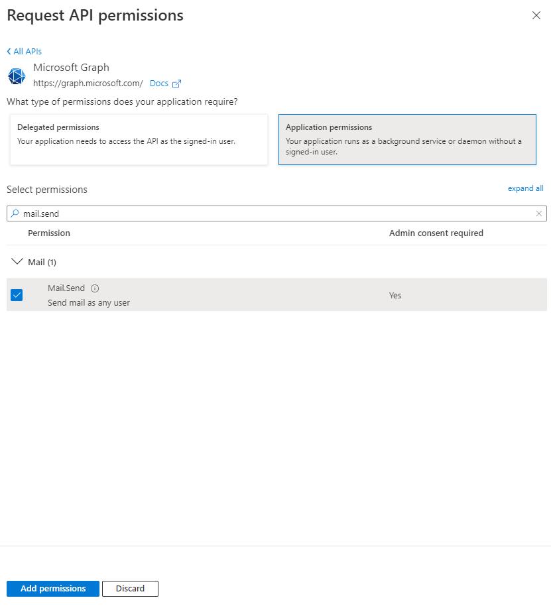
Task: Click the Microsoft Graph heading text
Action: pos(72,68)
